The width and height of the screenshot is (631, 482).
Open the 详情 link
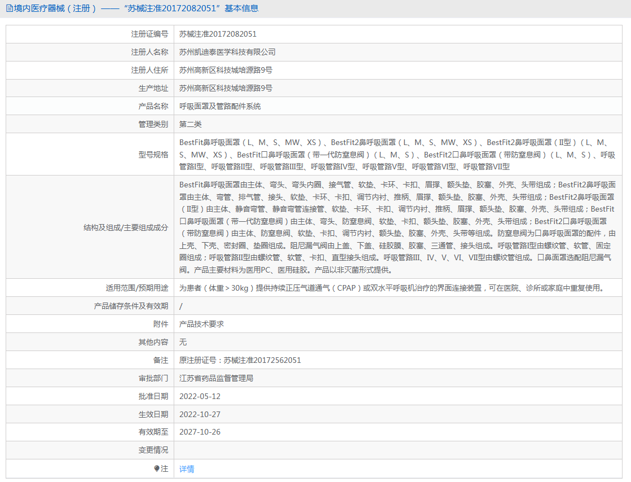point(187,468)
